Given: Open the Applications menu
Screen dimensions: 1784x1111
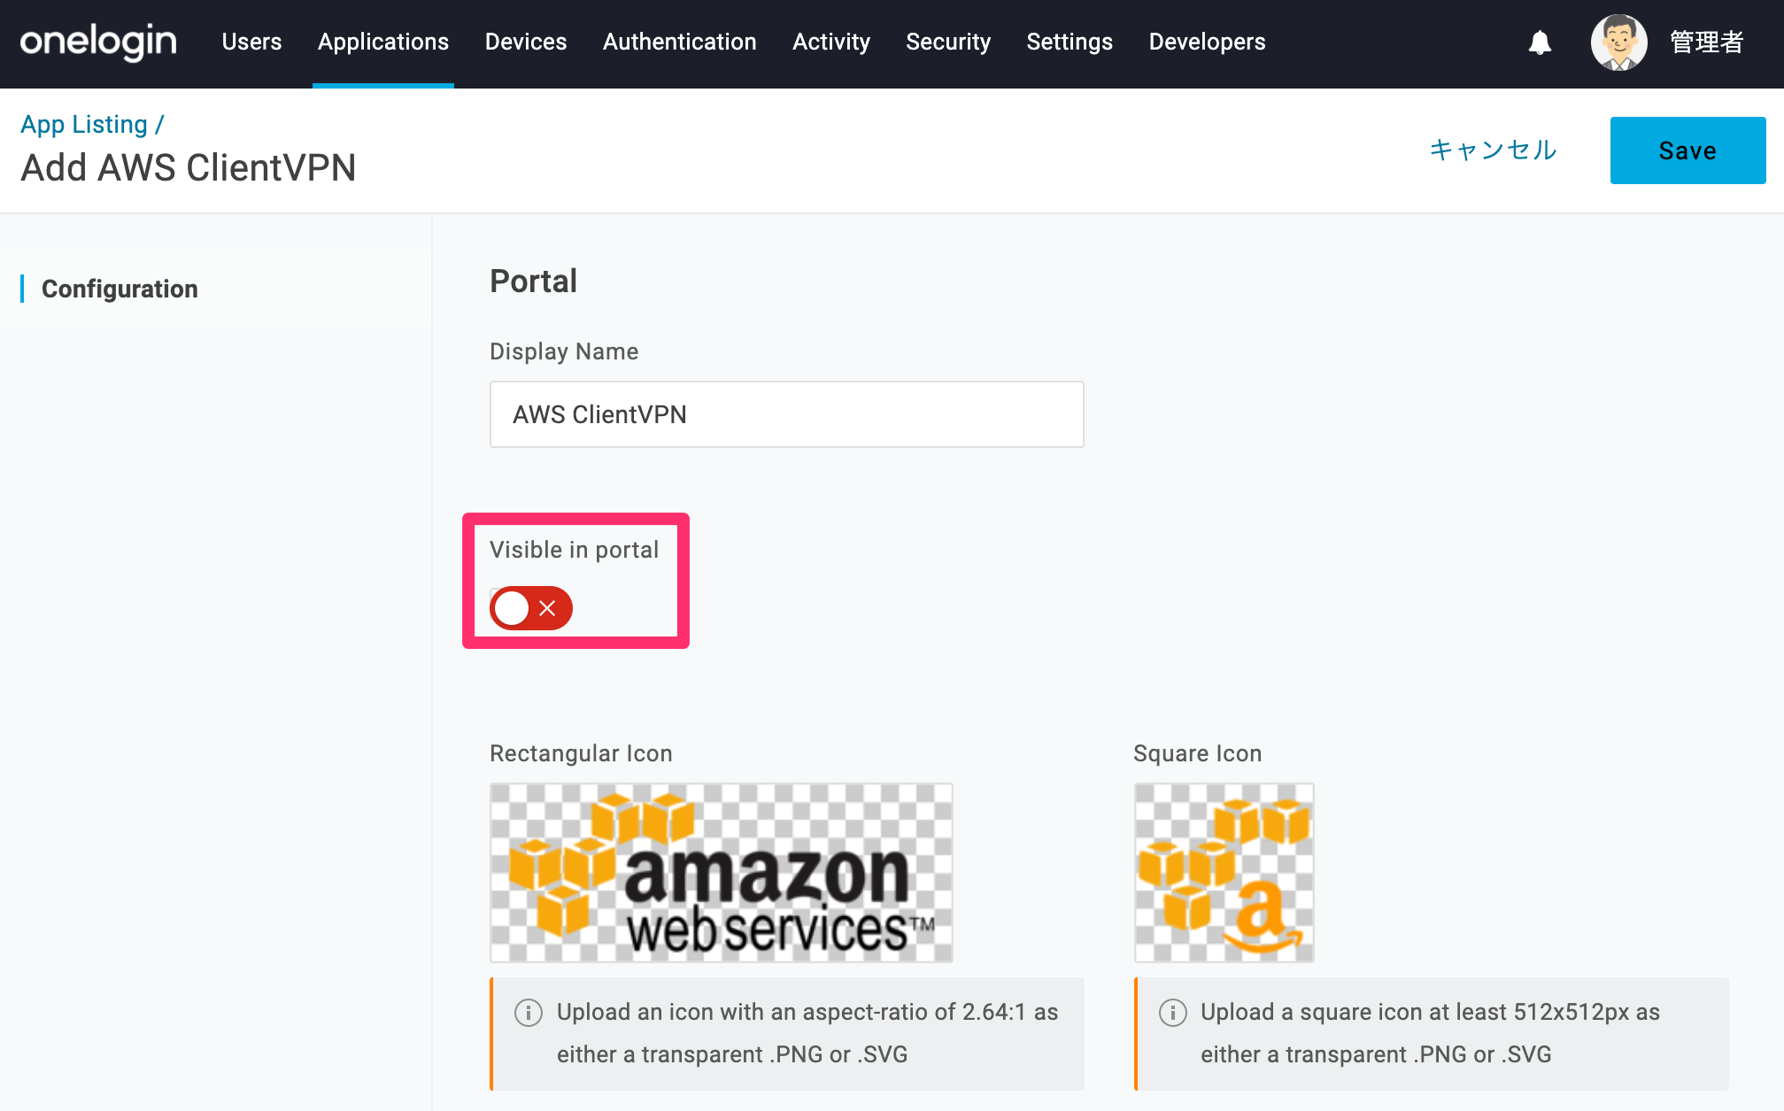Looking at the screenshot, I should point(383,42).
